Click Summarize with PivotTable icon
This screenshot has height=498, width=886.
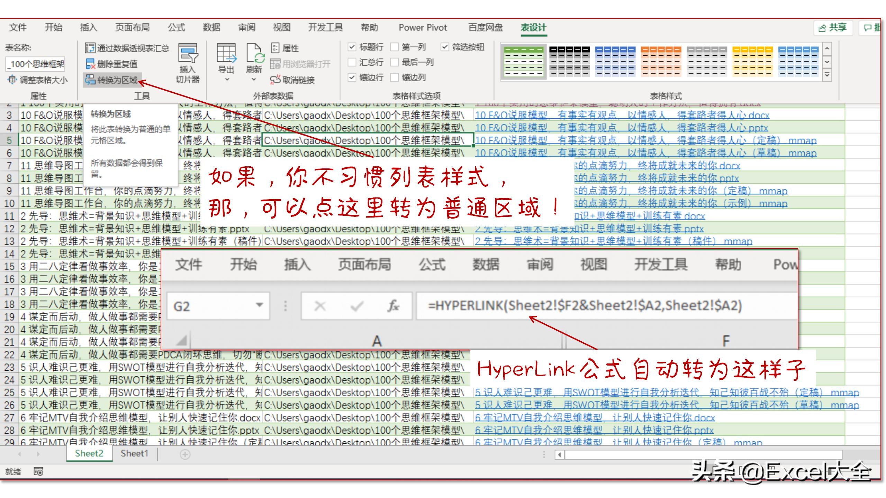(90, 48)
